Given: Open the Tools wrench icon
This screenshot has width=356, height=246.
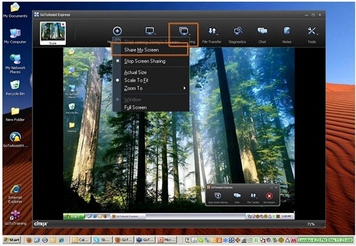Looking at the screenshot, I should (312, 31).
